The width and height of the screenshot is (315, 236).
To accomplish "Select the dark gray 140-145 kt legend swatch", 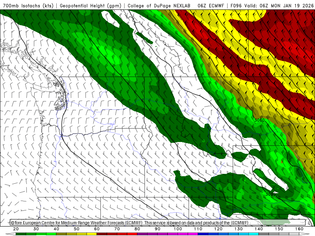I will click(264, 234).
